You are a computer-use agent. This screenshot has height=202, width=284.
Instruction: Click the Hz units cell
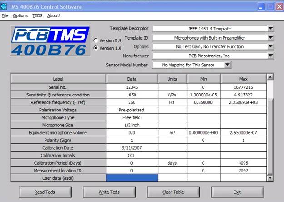pyautogui.click(x=172, y=102)
